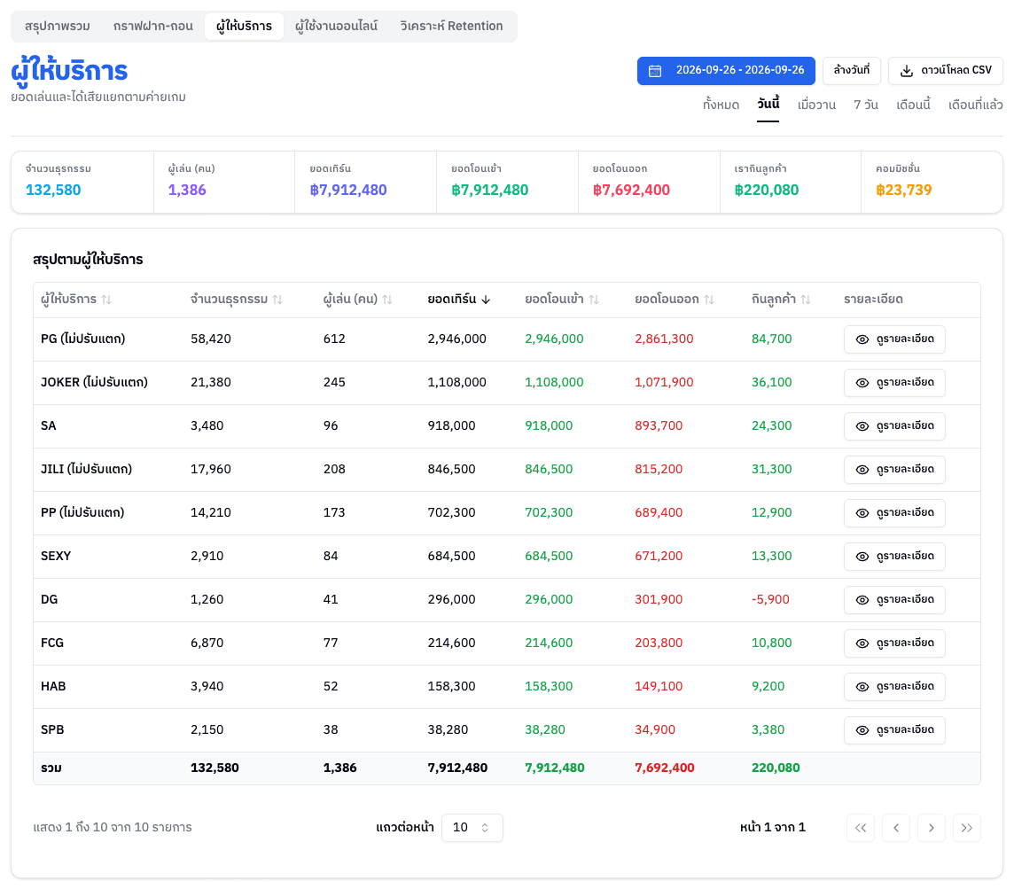Switch to the ผู้ใช้งานออนไลน์ tab
This screenshot has width=1014, height=889.
click(x=336, y=27)
